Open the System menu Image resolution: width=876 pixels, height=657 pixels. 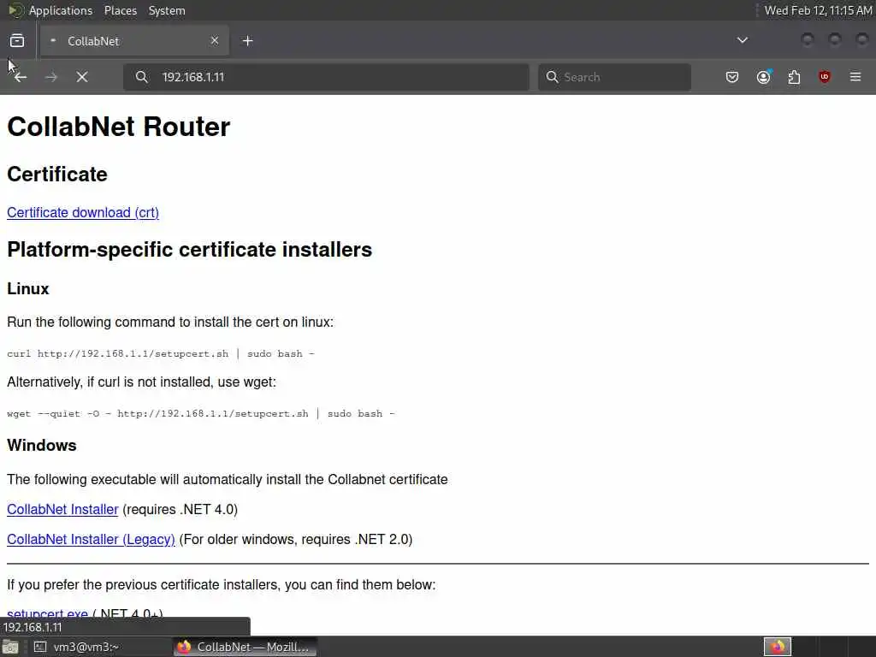coord(167,10)
